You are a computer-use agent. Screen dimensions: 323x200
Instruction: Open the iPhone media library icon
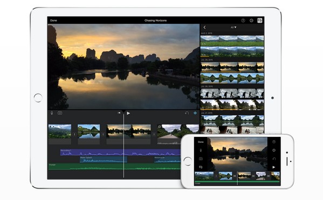[x=201, y=167]
